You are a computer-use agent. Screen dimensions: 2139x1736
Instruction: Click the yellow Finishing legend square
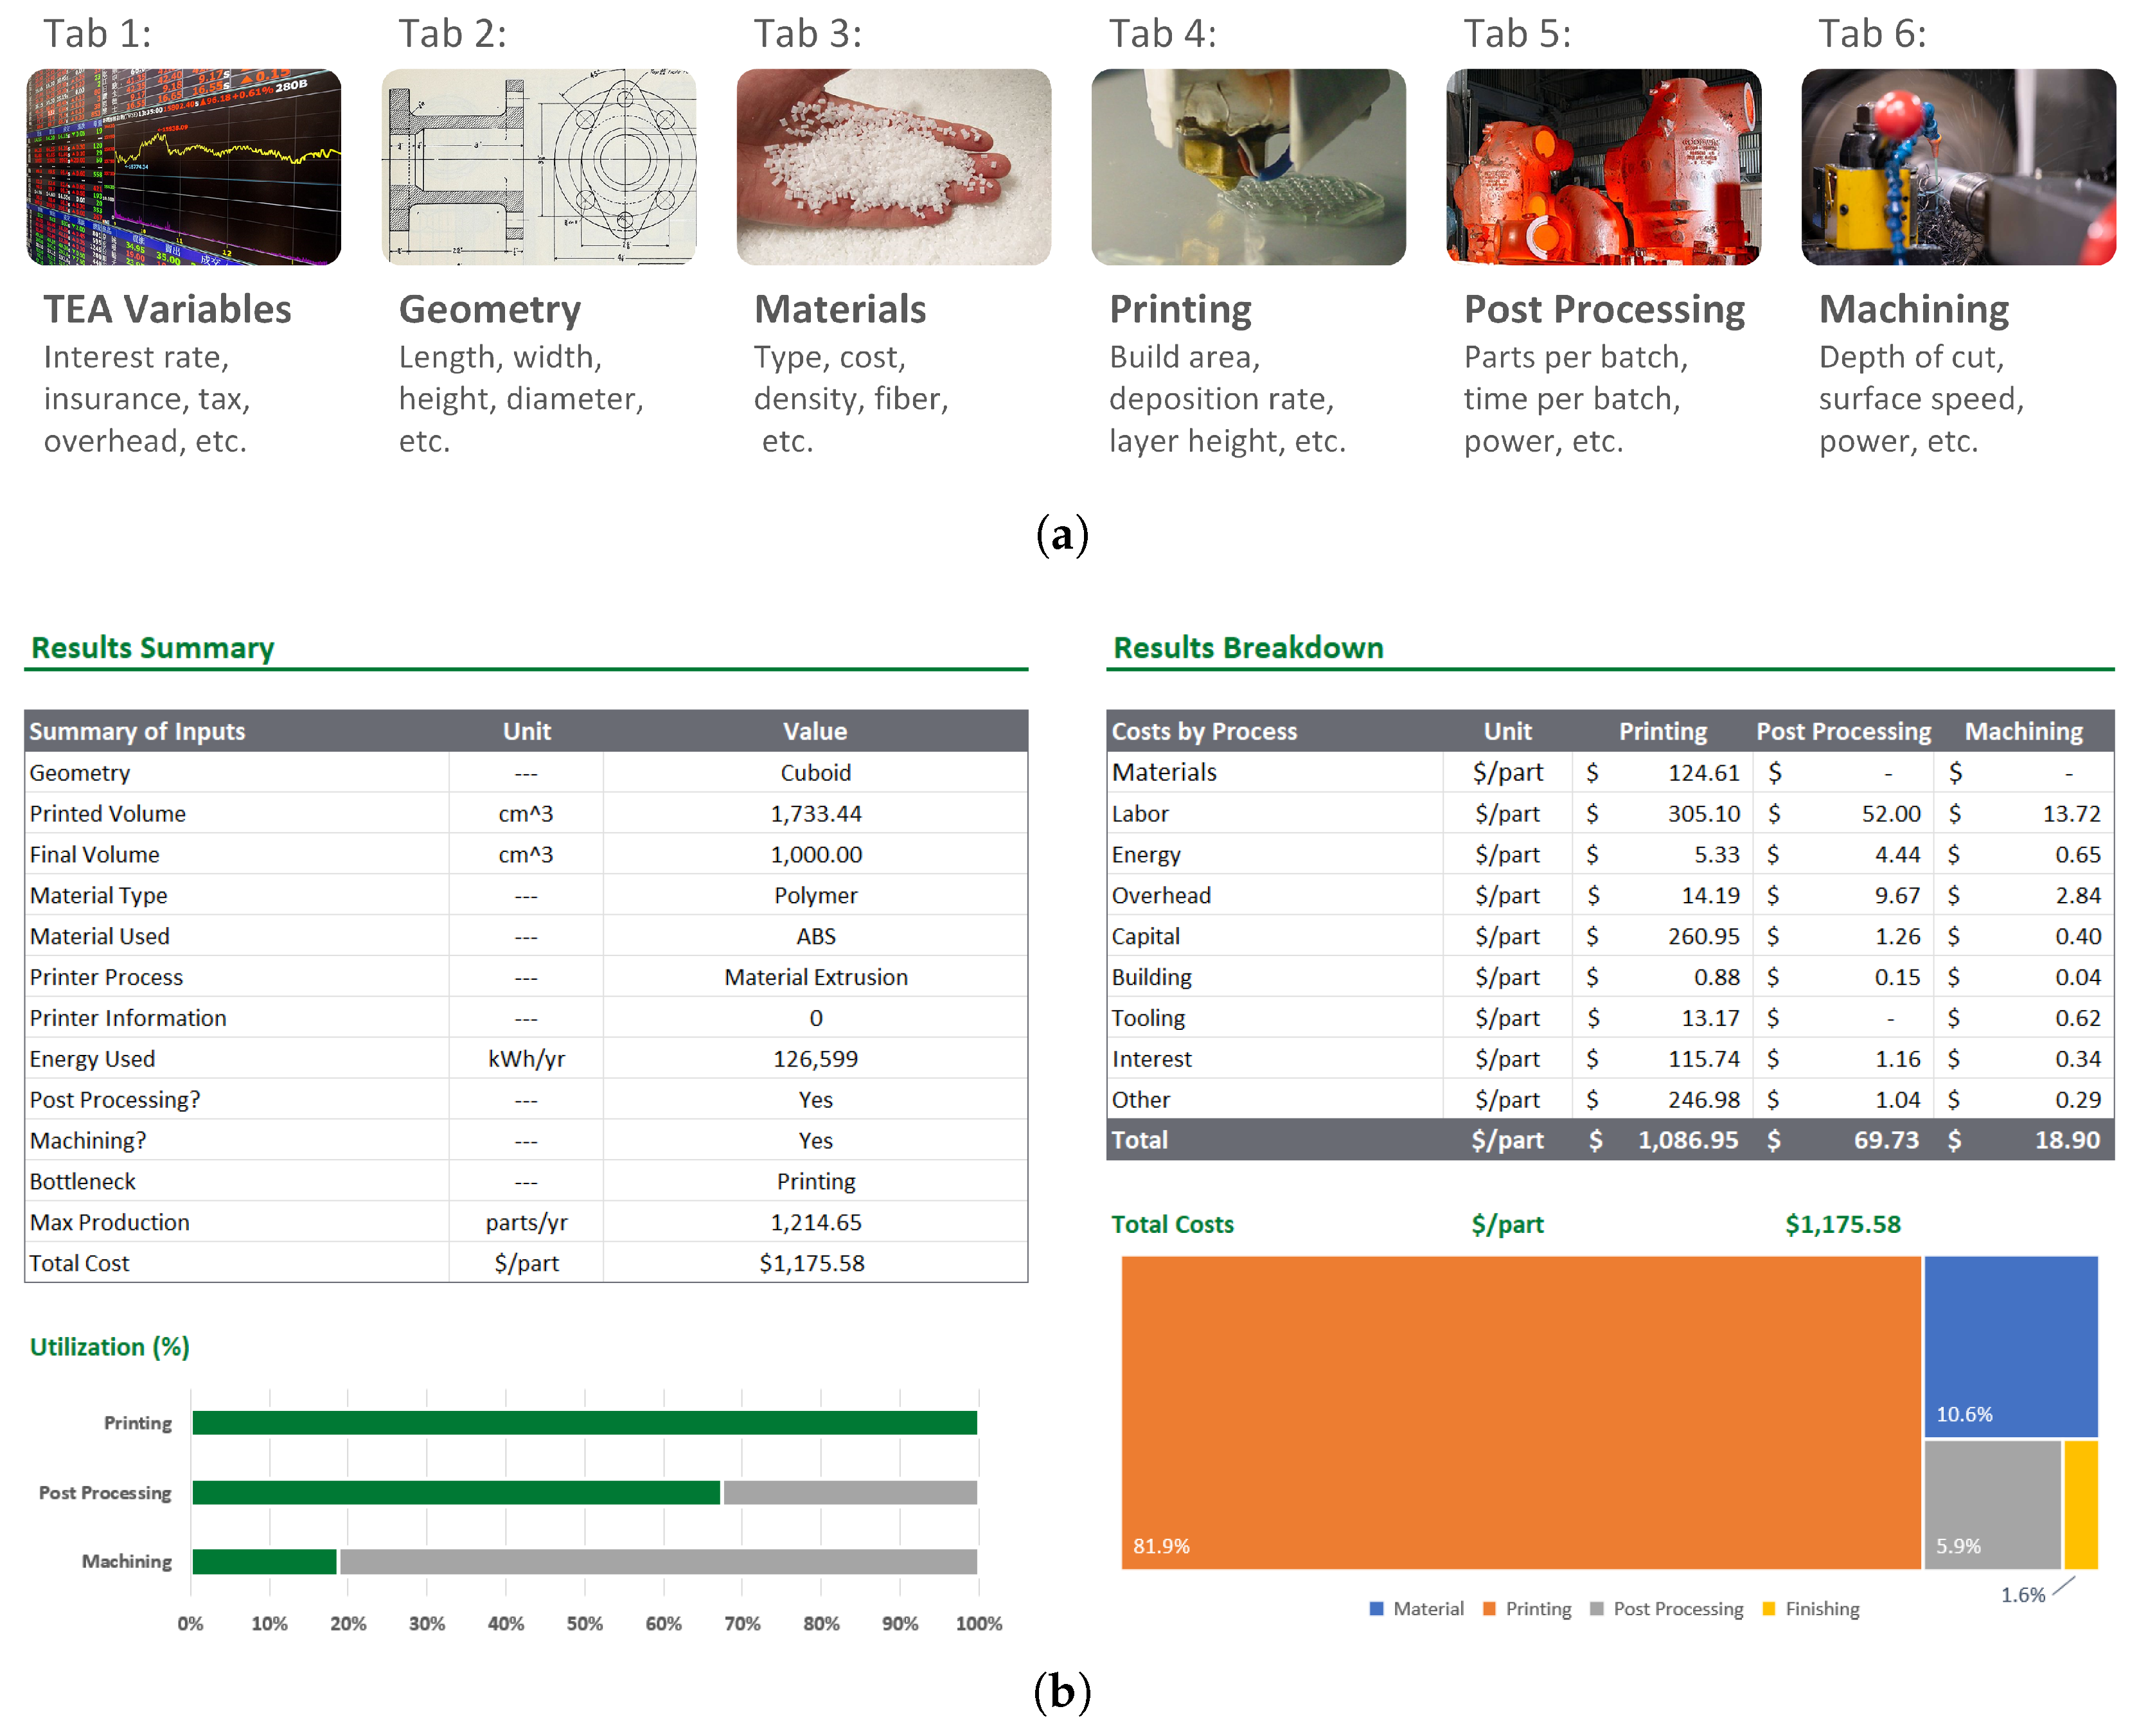1768,1609
